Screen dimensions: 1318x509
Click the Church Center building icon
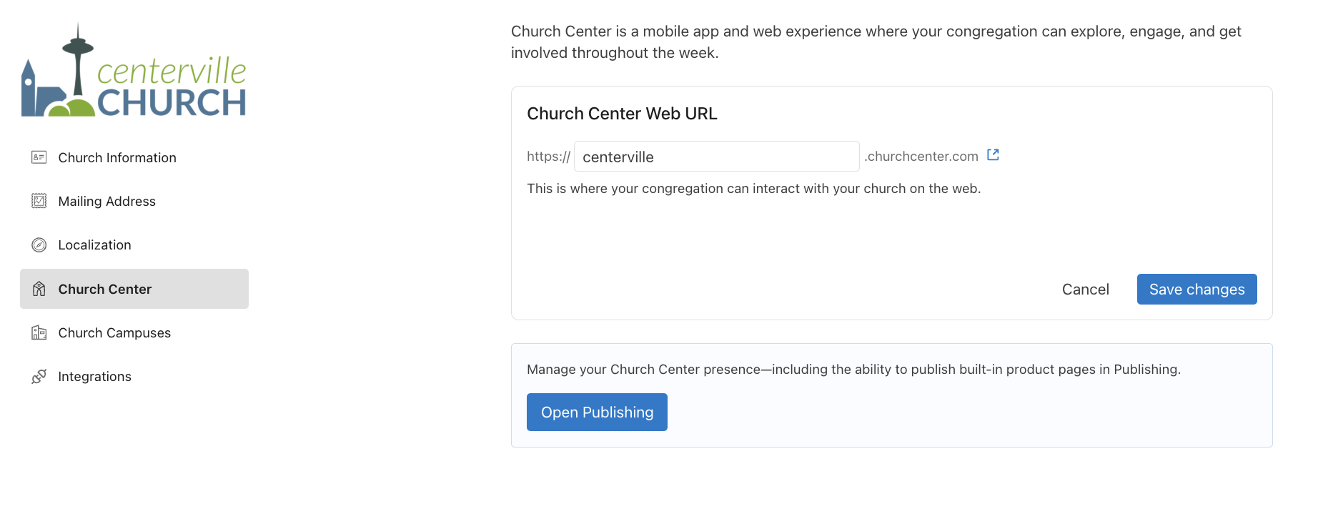pos(39,289)
